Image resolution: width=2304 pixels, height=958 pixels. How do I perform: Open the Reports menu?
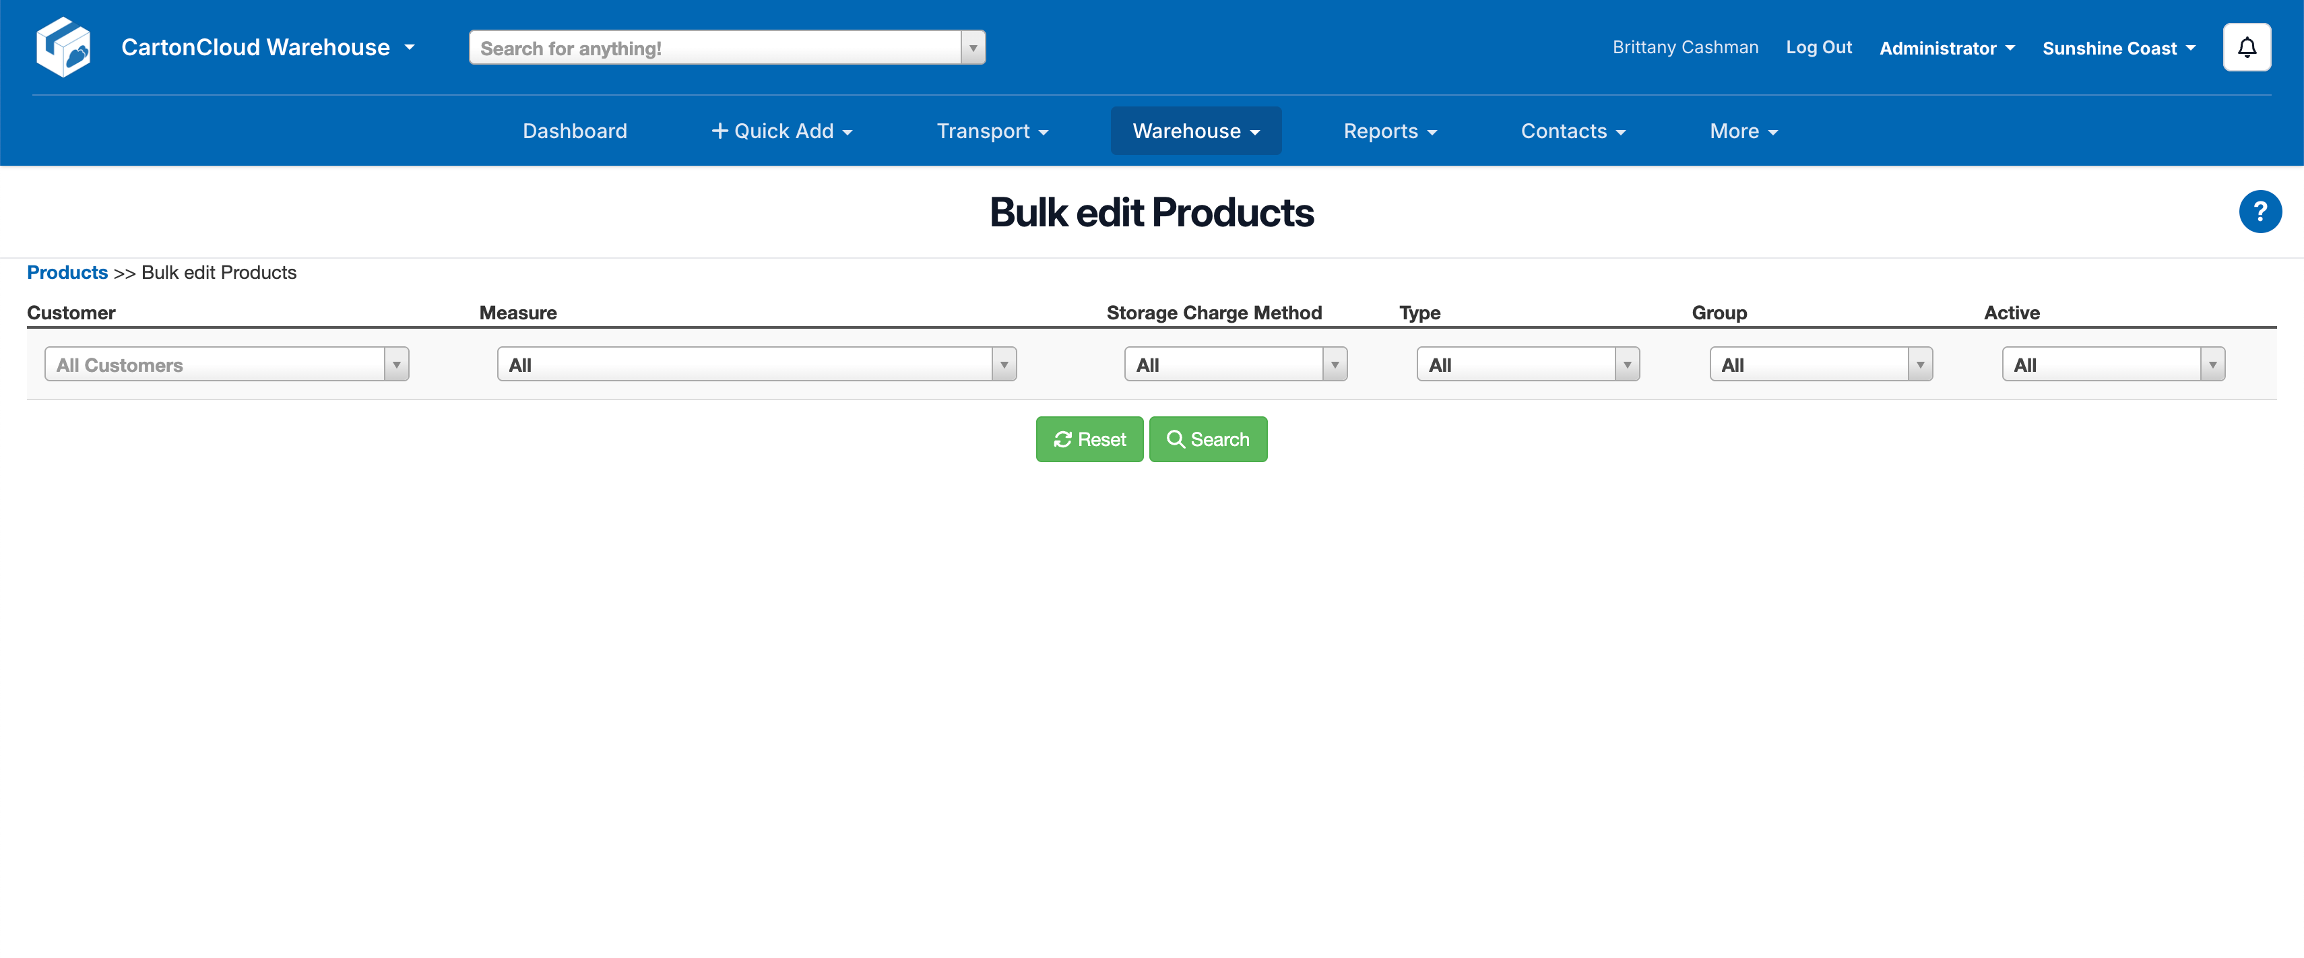[x=1389, y=131]
